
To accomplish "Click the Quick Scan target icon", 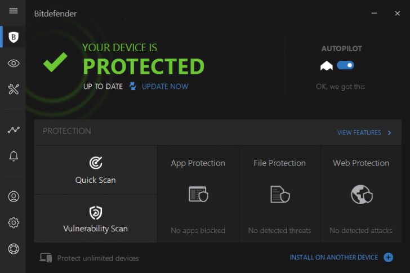I will pos(95,163).
